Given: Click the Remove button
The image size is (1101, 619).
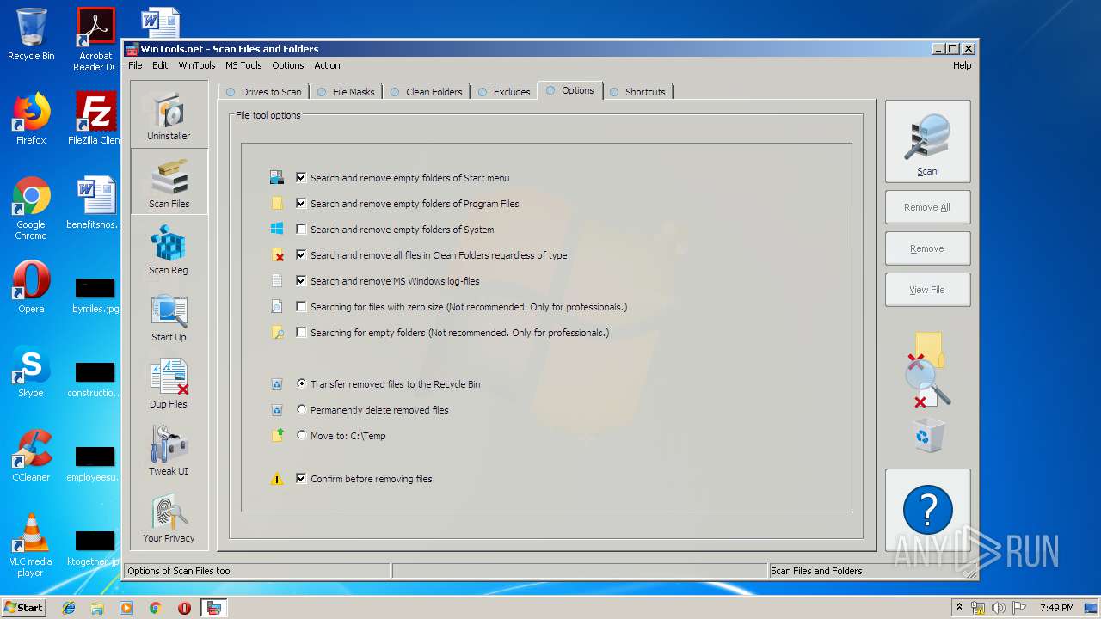Looking at the screenshot, I should pyautogui.click(x=927, y=248).
